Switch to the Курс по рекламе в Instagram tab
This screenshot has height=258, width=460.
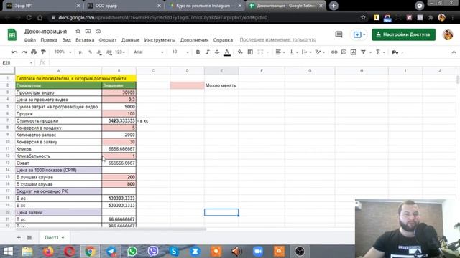pyautogui.click(x=204, y=6)
